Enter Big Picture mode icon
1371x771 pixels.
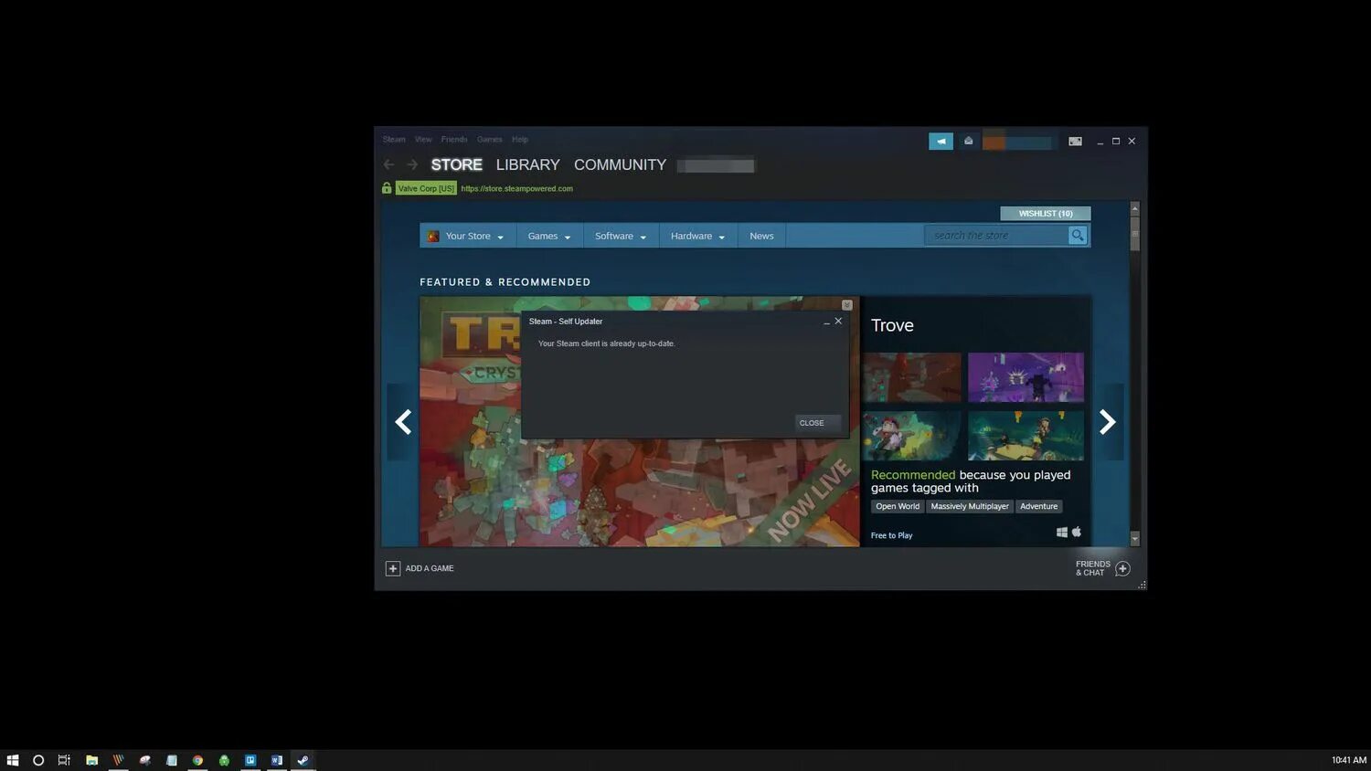pos(1076,142)
